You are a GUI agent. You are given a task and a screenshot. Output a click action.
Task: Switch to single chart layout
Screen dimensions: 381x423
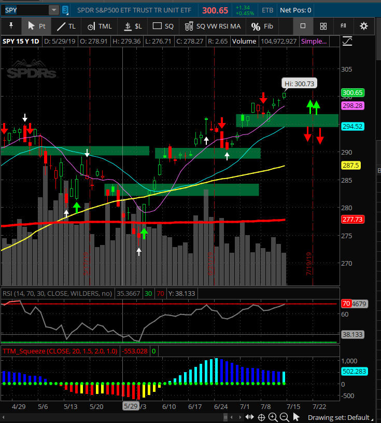click(x=303, y=26)
